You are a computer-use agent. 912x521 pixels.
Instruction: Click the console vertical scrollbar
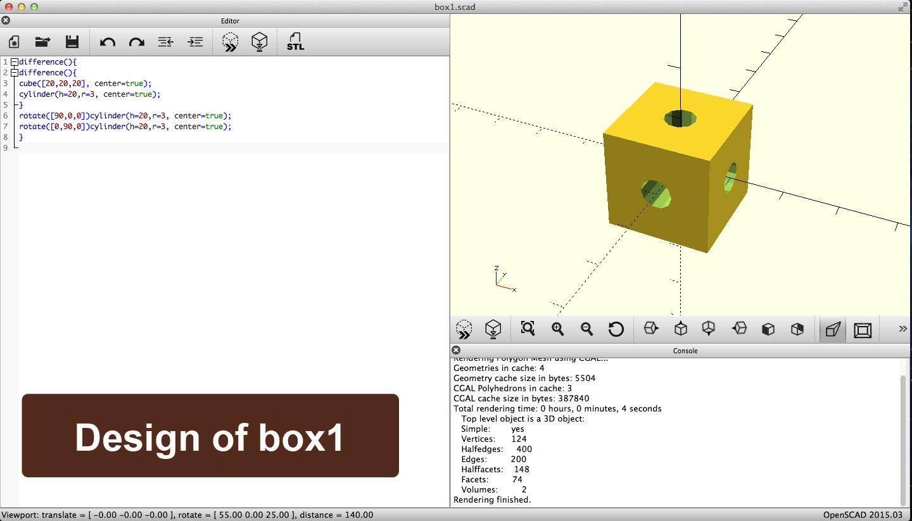(x=902, y=440)
